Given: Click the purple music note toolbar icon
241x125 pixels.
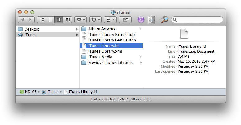Looking at the screenshot, I should point(141,20).
